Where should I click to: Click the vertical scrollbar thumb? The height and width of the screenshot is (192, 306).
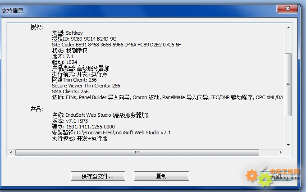pyautogui.click(x=288, y=85)
